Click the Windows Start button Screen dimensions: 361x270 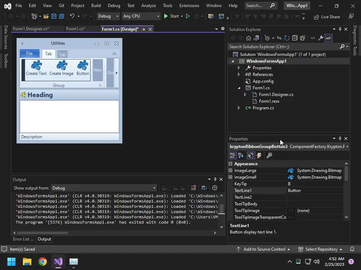11,262
